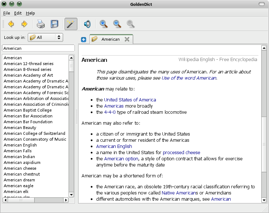
Task: Open the Help menu
Action: tap(30, 13)
